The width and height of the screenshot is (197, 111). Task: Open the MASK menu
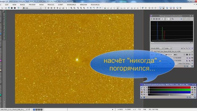click(42, 5)
